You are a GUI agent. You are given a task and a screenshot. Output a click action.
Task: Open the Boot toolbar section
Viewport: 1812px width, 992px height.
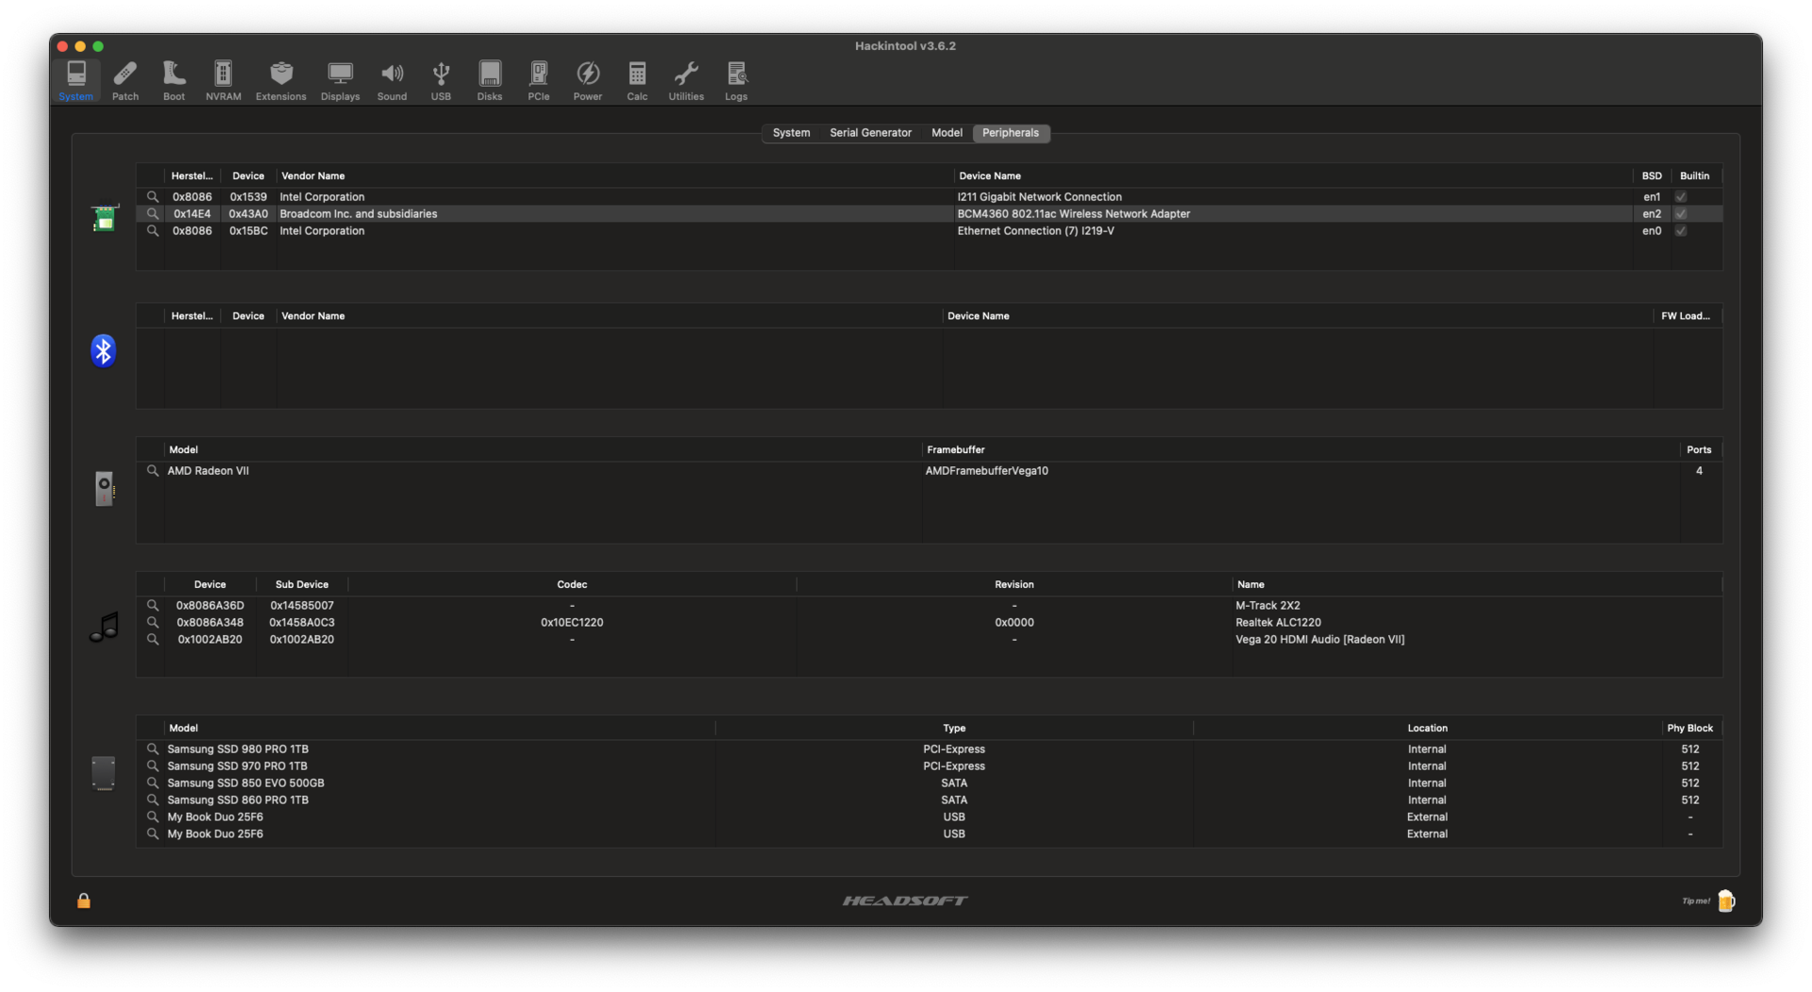[x=174, y=81]
